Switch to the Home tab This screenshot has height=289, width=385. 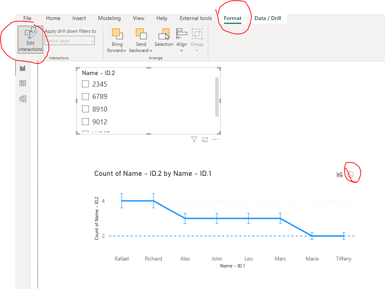pyautogui.click(x=53, y=18)
